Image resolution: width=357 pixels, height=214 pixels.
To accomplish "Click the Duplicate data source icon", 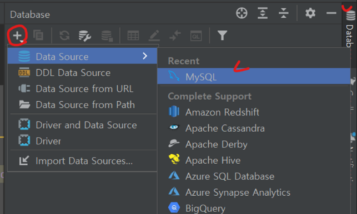I will 38,35.
